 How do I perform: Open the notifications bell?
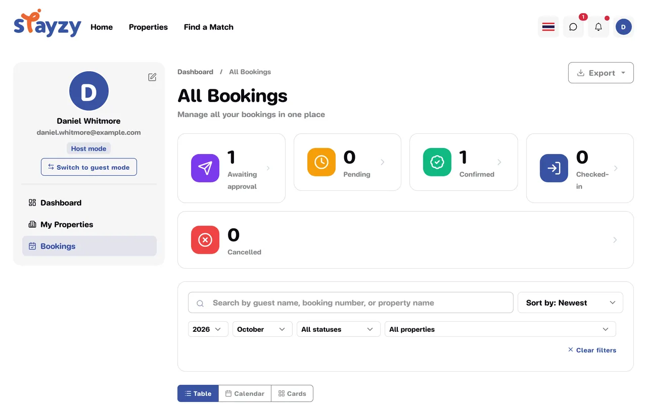(598, 27)
